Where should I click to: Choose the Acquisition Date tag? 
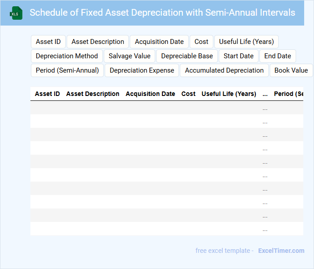coord(159,42)
